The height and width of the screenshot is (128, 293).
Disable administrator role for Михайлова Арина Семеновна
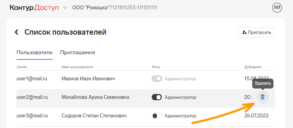[157, 97]
